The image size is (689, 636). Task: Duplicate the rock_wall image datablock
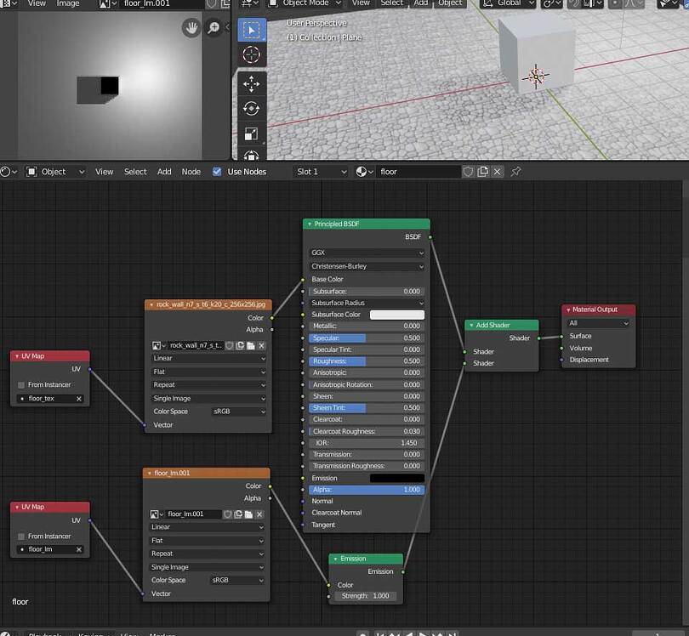click(x=240, y=346)
